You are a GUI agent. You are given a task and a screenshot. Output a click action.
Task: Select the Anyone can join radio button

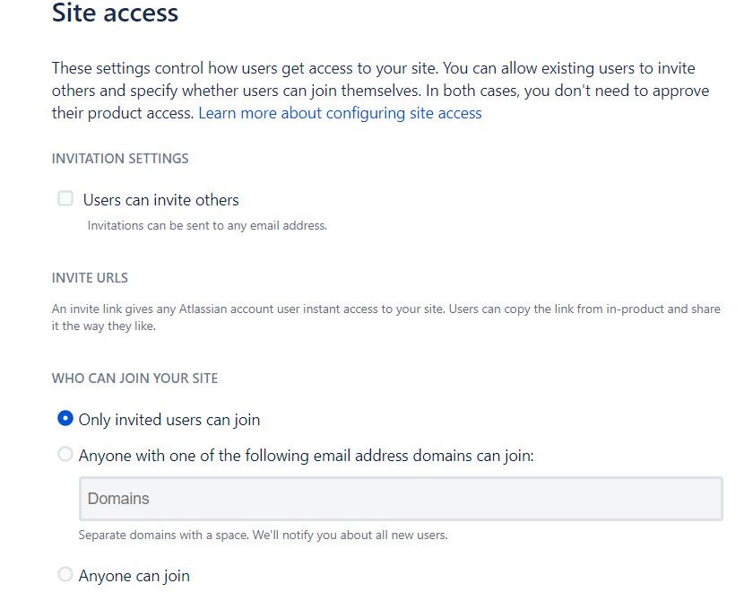[x=65, y=574]
